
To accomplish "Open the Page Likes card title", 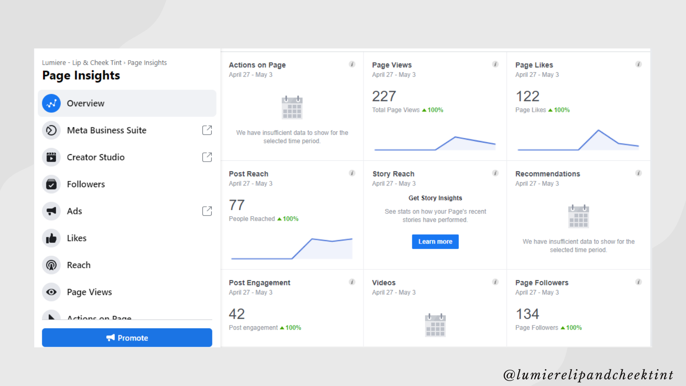I will tap(534, 65).
